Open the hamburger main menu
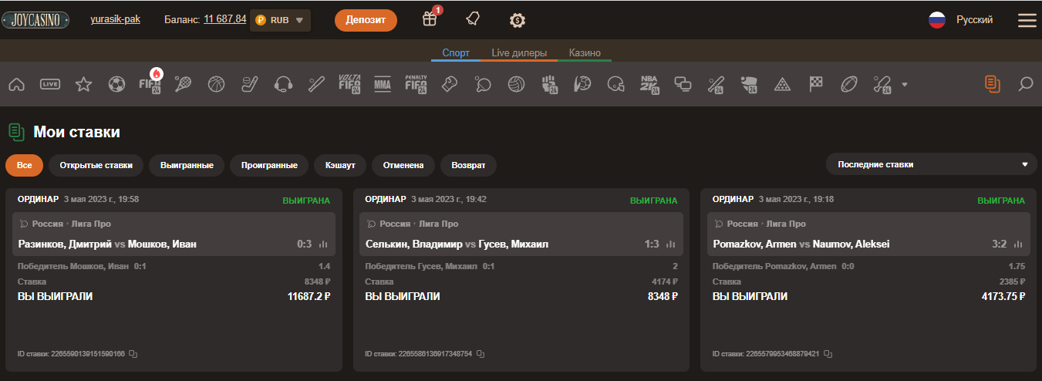The image size is (1042, 381). click(x=1027, y=20)
